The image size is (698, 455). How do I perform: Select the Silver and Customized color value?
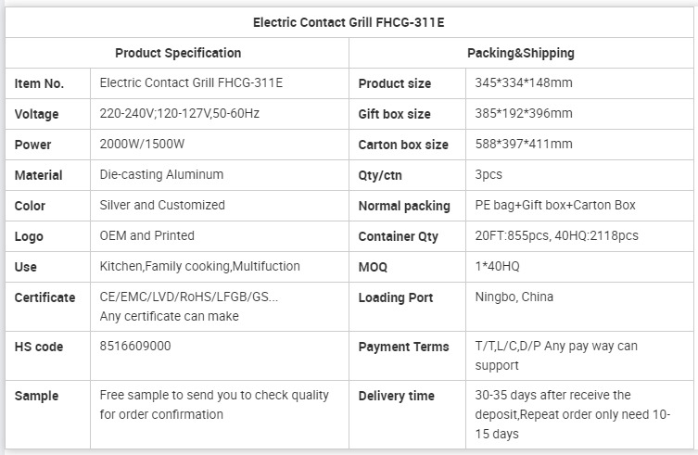(x=162, y=205)
